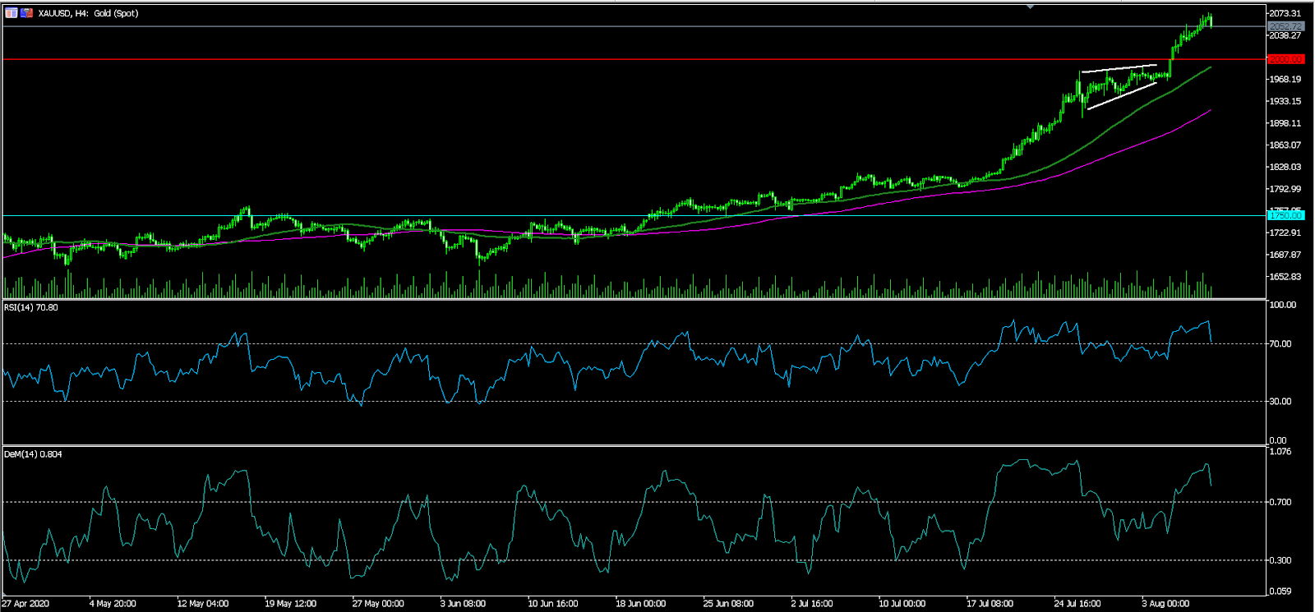Click the 2073.31 price scale label

1285,13
